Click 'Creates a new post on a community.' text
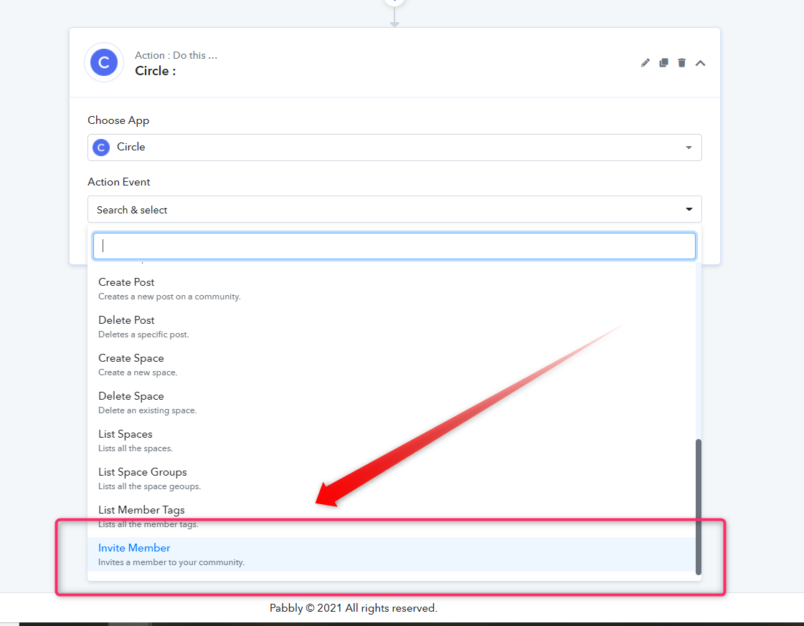Screen dimensions: 804x626 (x=169, y=297)
